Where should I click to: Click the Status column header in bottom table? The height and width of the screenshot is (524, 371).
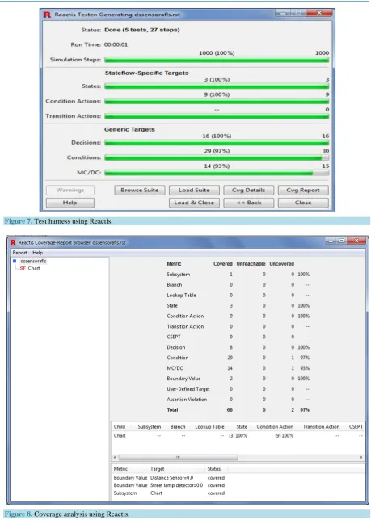point(213,469)
